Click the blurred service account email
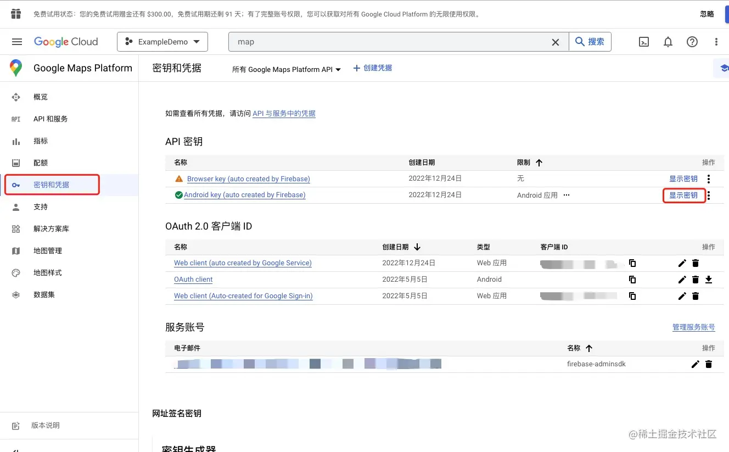Screen dimensions: 729x452 coord(308,364)
